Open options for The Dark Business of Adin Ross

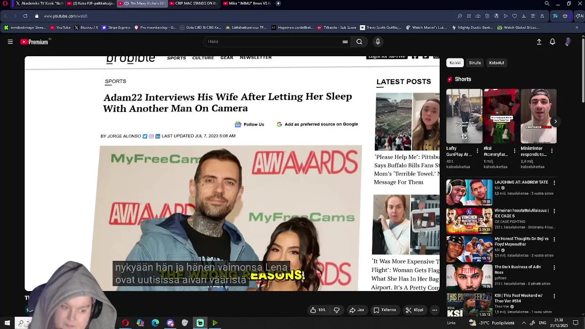point(554,267)
